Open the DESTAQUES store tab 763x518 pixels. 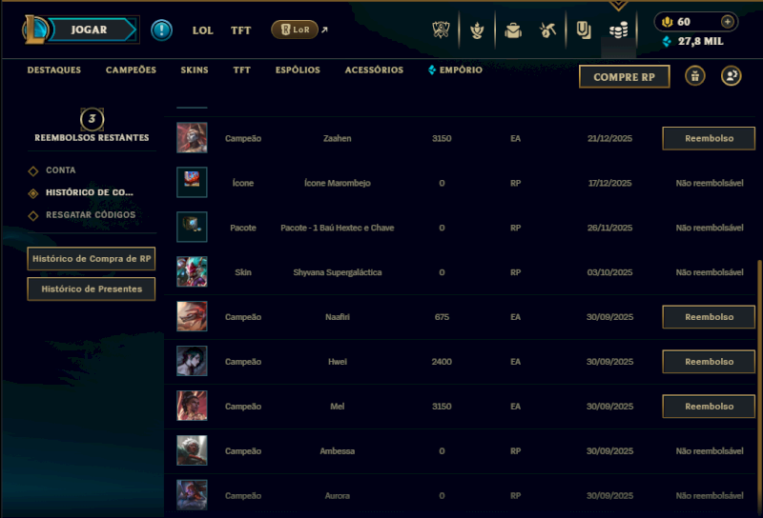(x=54, y=70)
